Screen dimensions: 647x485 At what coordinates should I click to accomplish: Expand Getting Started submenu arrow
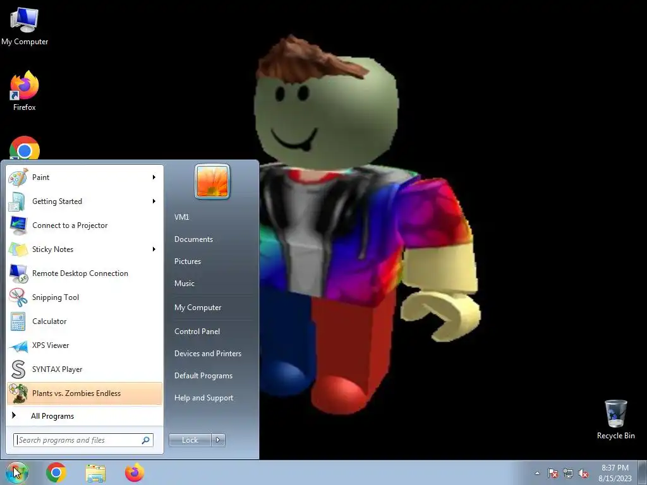[x=154, y=201]
